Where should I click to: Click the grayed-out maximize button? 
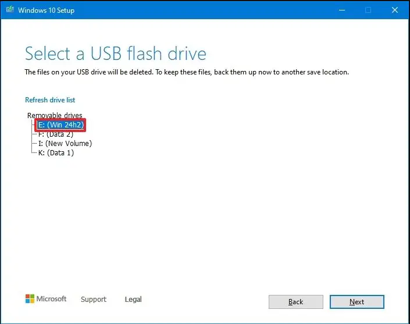click(x=368, y=10)
